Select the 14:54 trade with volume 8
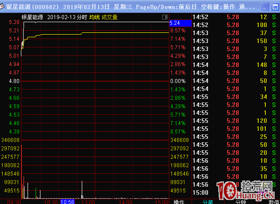The width and height of the screenshot is (280, 204). click(x=236, y=73)
